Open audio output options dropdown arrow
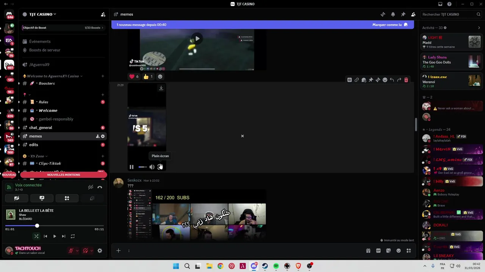 [92, 250]
